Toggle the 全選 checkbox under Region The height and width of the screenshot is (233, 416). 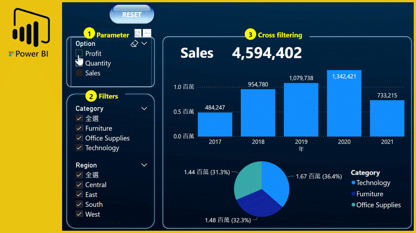click(x=79, y=175)
